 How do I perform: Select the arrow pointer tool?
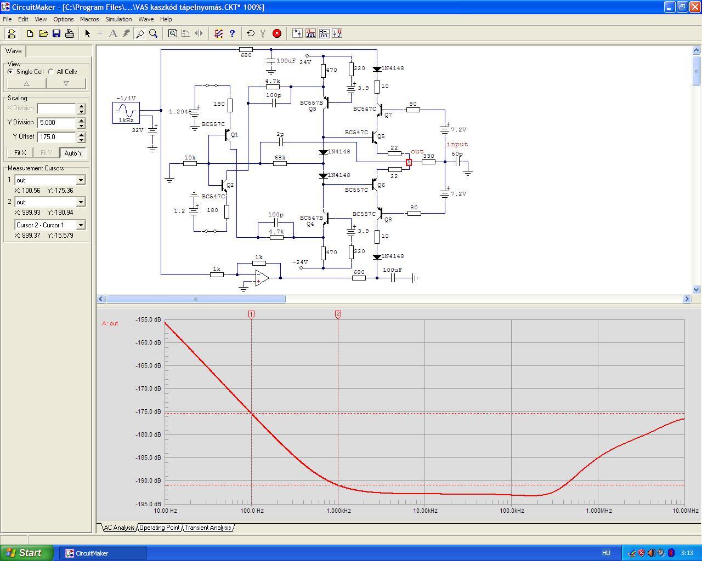click(87, 33)
